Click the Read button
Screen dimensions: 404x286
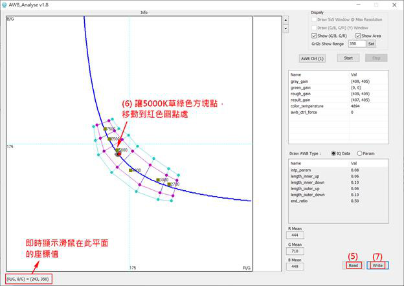(x=353, y=265)
